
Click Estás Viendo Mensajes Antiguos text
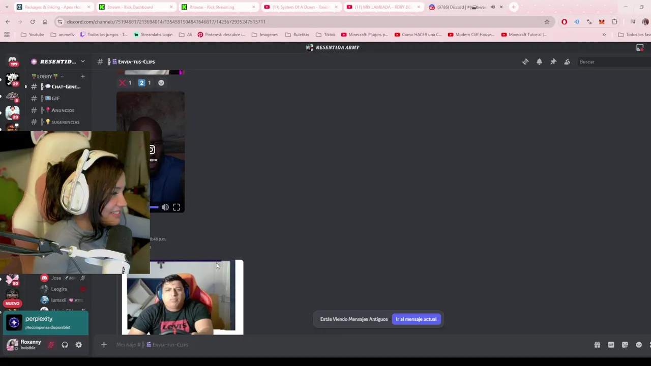(354, 319)
